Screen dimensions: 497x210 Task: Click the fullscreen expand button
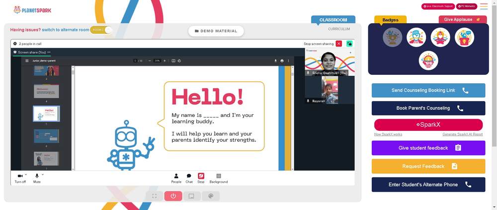point(155,196)
